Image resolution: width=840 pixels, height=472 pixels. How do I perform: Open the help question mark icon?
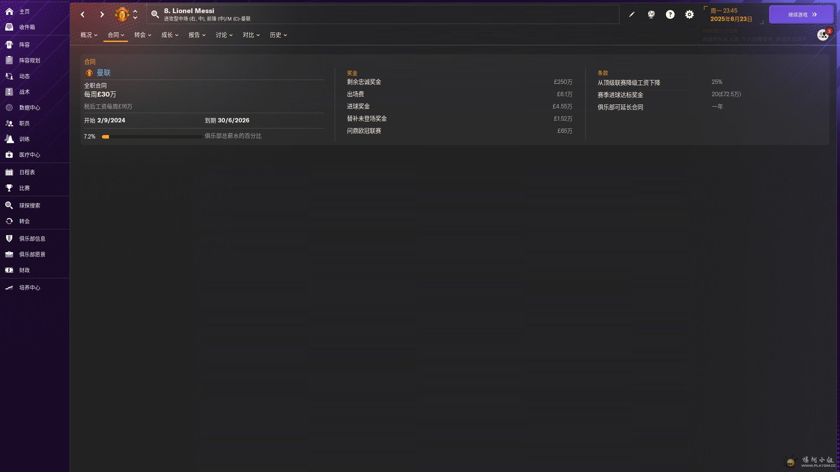[670, 14]
